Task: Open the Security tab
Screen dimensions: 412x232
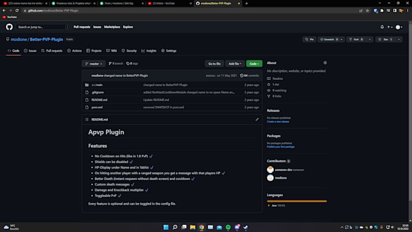Action: 129,50
